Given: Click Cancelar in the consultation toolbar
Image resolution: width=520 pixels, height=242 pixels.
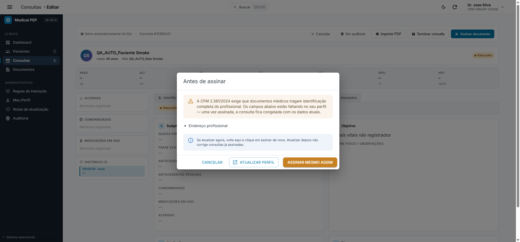Looking at the screenshot, I should pos(321,34).
